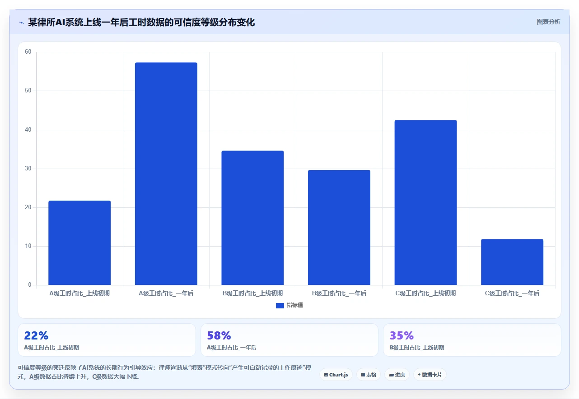Click the y-axis value 50
579x399 pixels.
pyautogui.click(x=28, y=91)
